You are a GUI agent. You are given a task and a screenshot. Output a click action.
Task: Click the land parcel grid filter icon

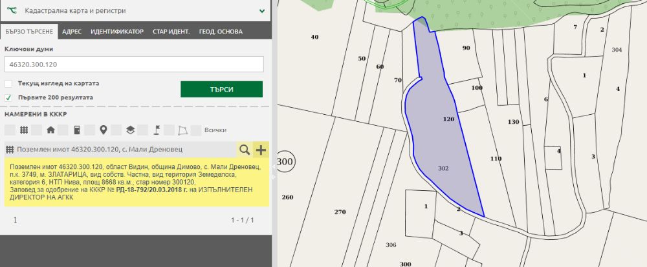coord(24,130)
